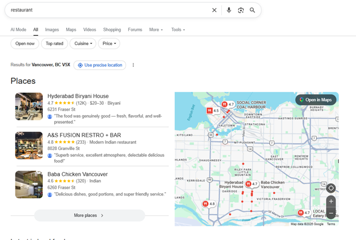Image resolution: width=356 pixels, height=240 pixels.
Task: Click user avatar on A&S Fusion review
Action: (50, 156)
